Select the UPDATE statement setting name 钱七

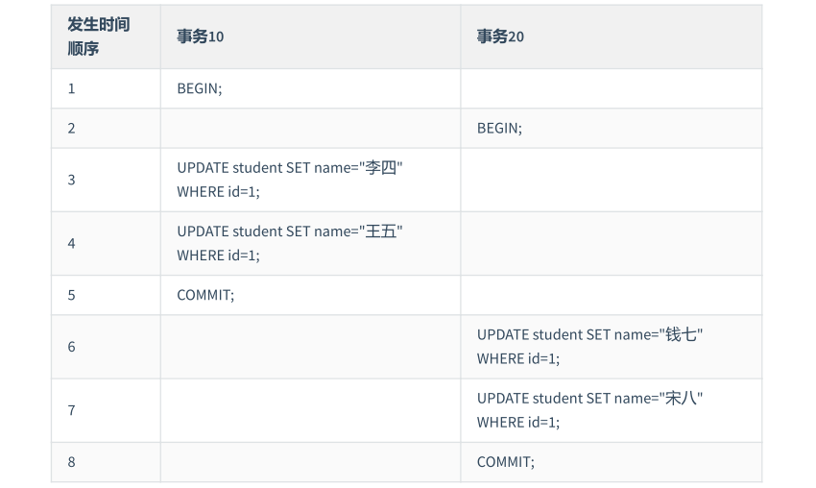click(589, 346)
